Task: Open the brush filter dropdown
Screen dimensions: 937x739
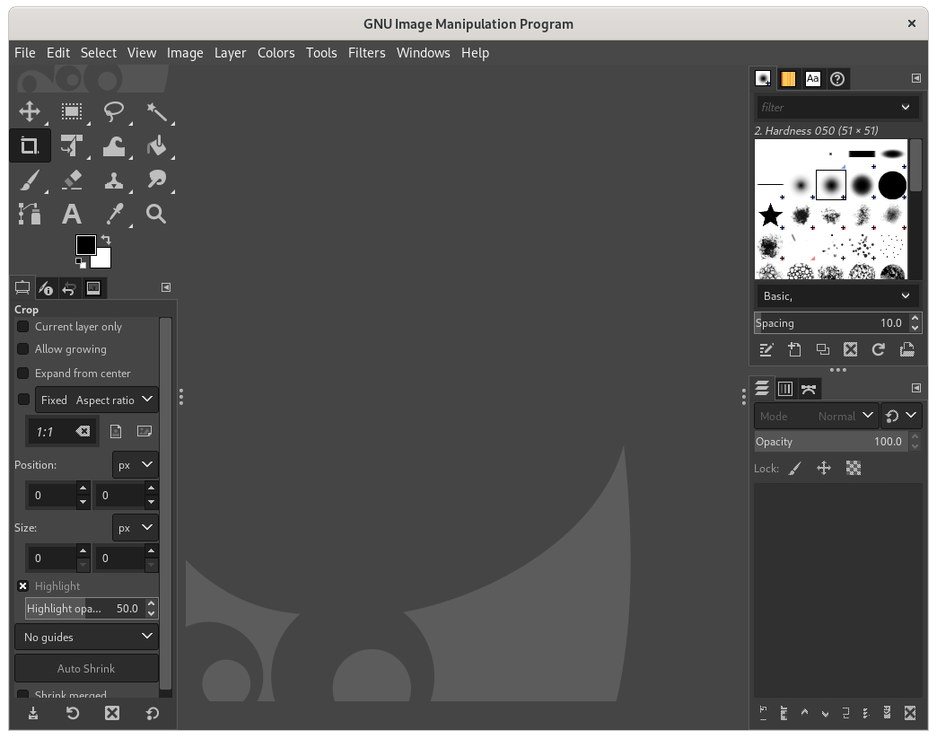Action: [906, 108]
